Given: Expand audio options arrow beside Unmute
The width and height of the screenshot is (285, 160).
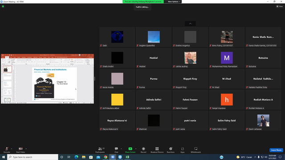Looking at the screenshot, I should [12, 149].
